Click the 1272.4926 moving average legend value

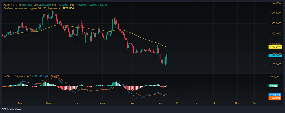pyautogui.click(x=68, y=8)
